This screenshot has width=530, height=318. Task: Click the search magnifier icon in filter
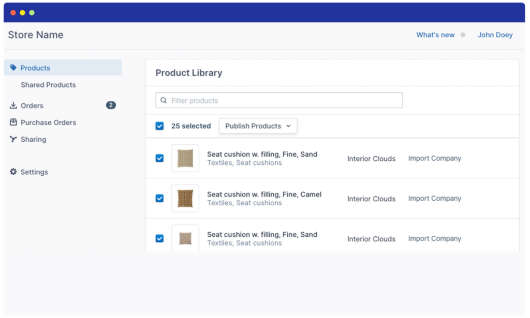tap(164, 100)
